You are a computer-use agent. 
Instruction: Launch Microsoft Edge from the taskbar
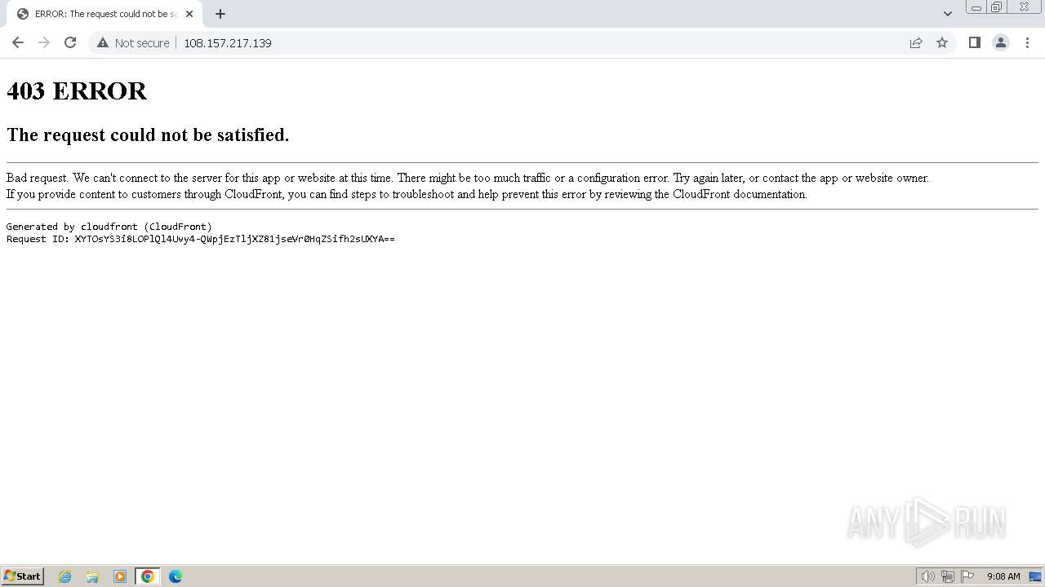[176, 576]
